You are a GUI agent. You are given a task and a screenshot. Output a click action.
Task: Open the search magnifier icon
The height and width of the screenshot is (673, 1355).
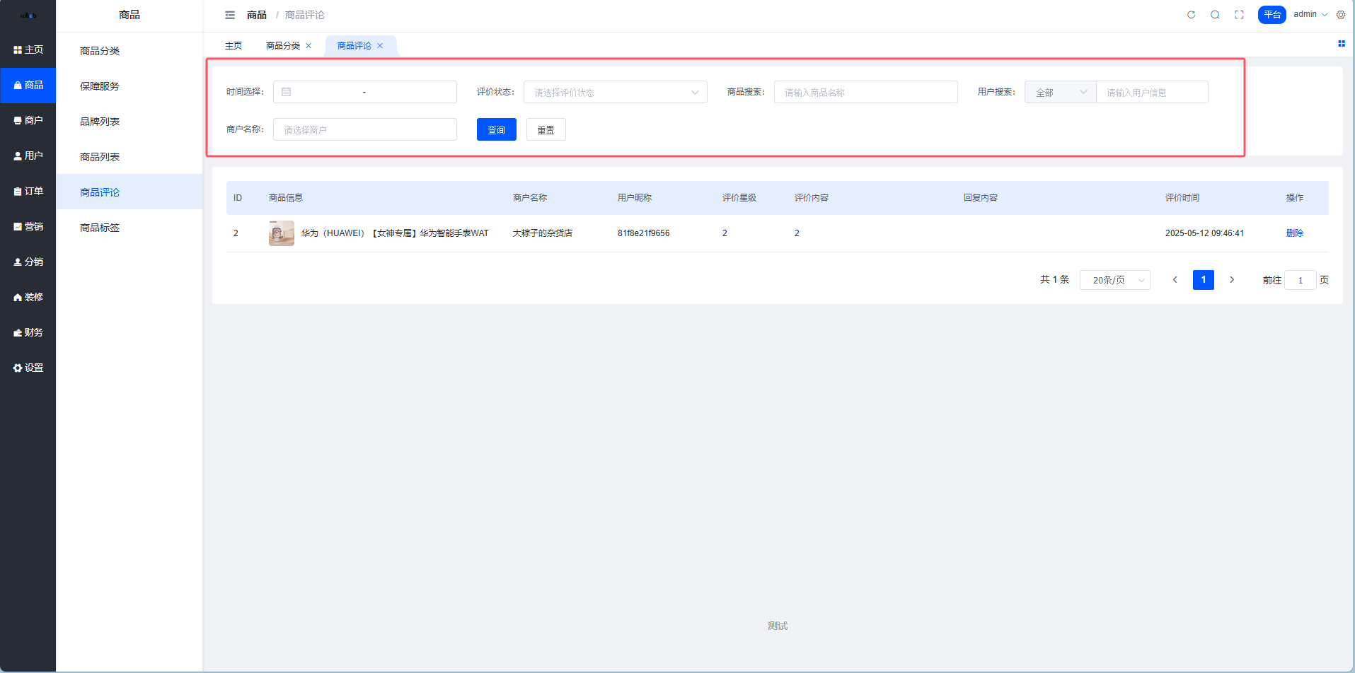(1215, 15)
